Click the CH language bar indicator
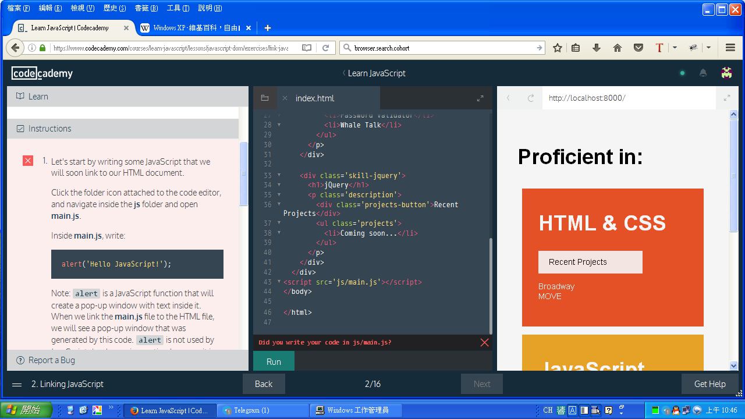745x419 pixels. (548, 410)
